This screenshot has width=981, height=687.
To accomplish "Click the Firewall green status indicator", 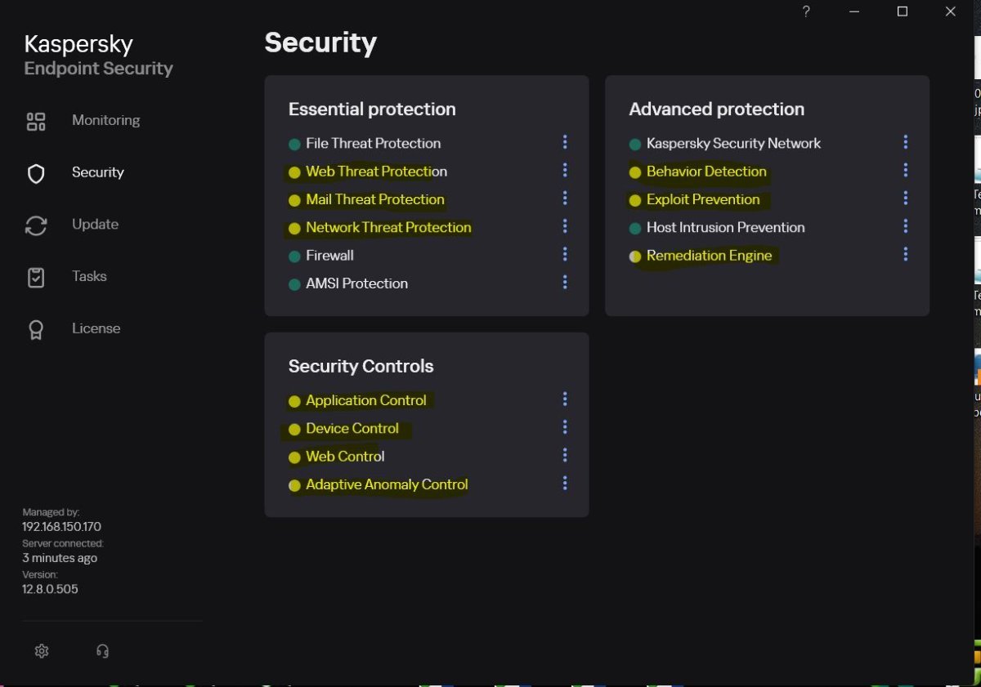I will click(294, 257).
